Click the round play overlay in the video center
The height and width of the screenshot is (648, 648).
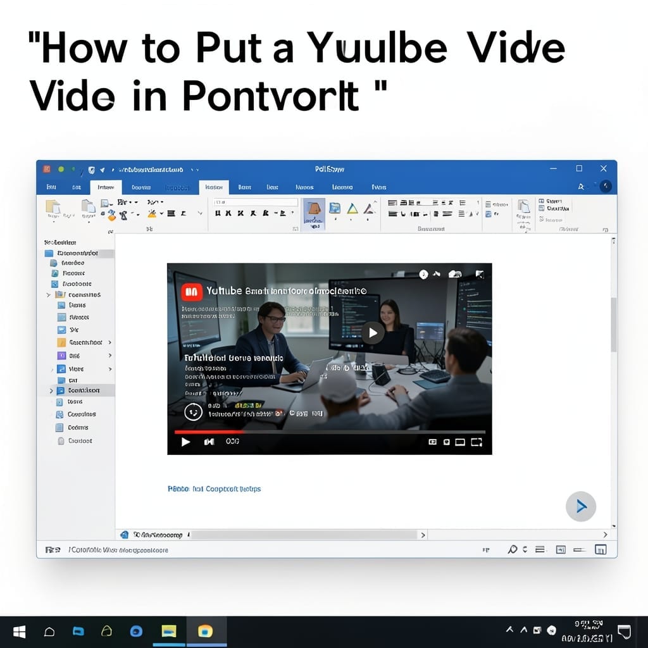point(373,333)
